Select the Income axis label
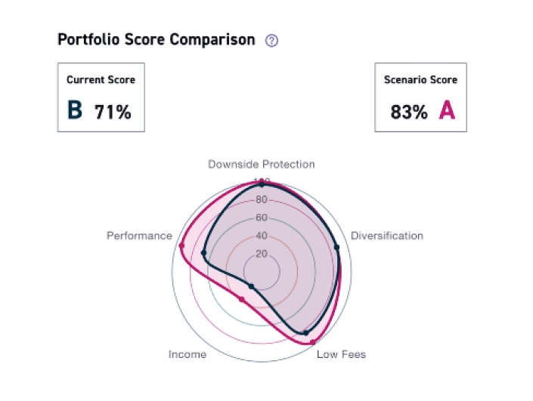533x401 pixels. click(x=187, y=354)
